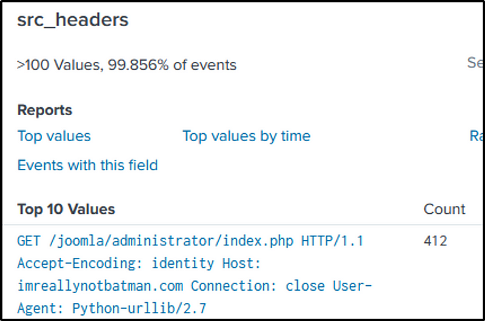The height and width of the screenshot is (321, 485).
Task: Click the 99.856% of events text
Action: pyautogui.click(x=172, y=65)
